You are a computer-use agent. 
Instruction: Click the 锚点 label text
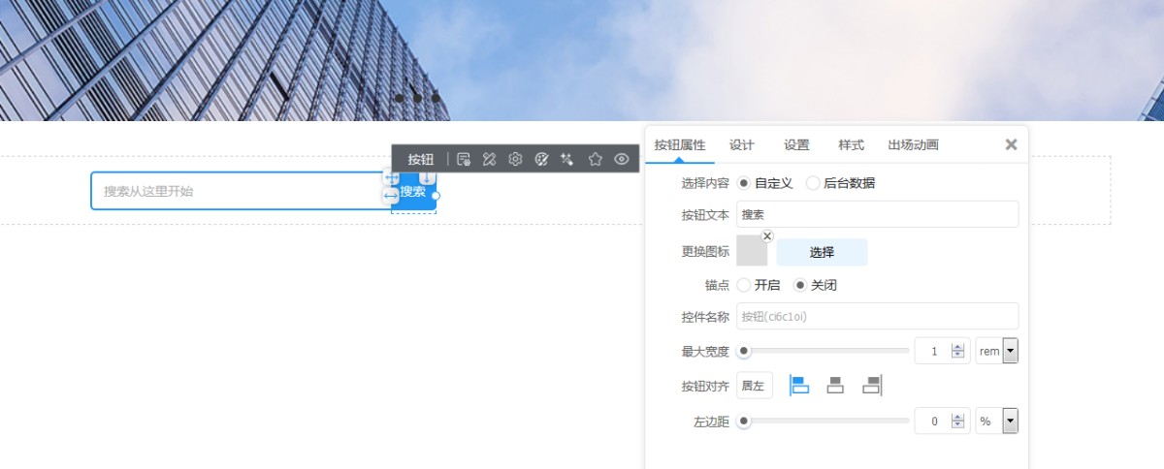[717, 285]
